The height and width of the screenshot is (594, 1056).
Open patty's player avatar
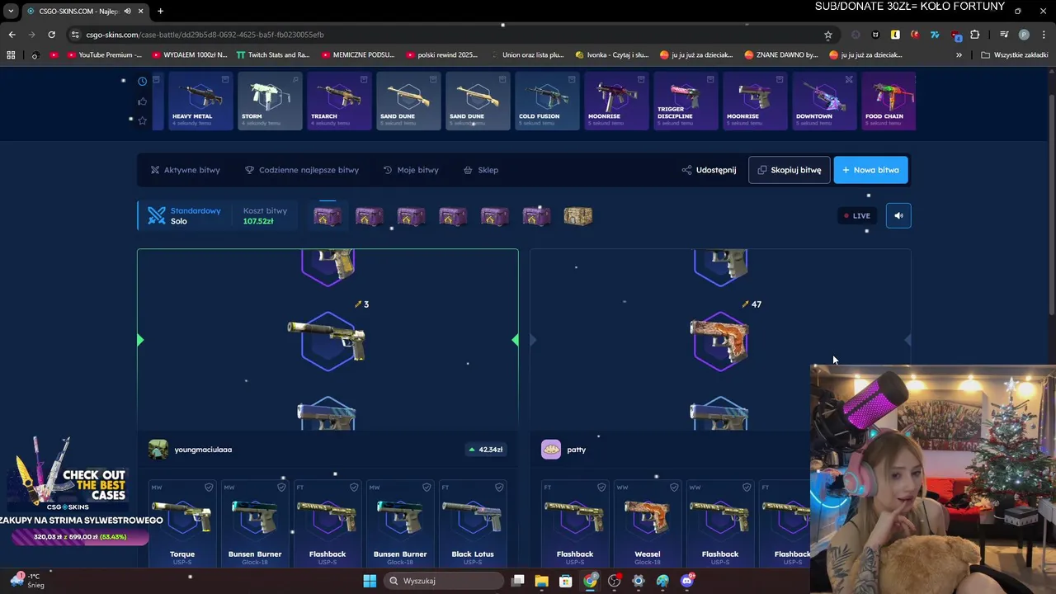point(551,450)
